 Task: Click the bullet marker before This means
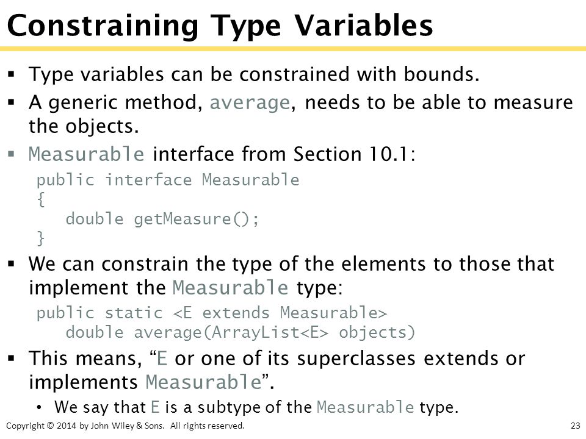pos(11,359)
